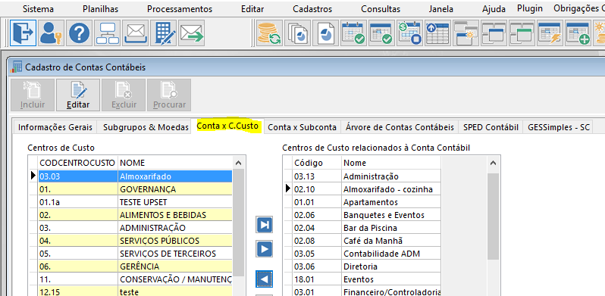The width and height of the screenshot is (605, 296).
Task: Open the GESSimples - SC tab
Action: [559, 127]
